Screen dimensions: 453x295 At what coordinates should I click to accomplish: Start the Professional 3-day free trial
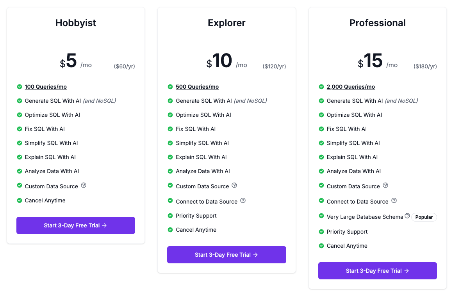coord(377,271)
